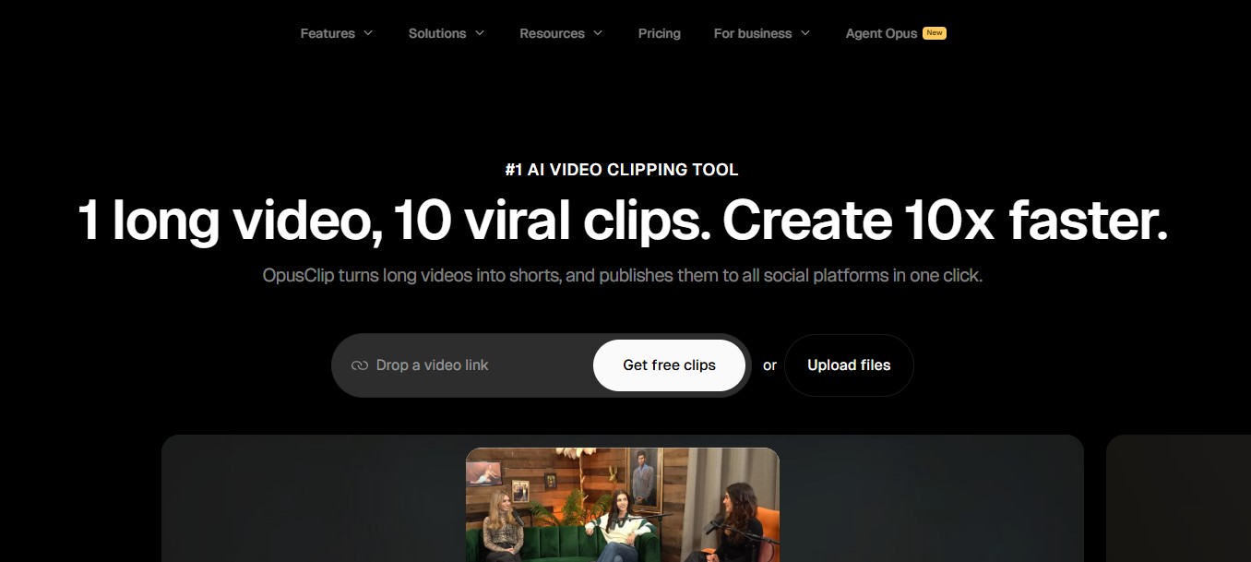Viewport: 1251px width, 562px height.
Task: Open the Agent Opus link
Action: (x=881, y=33)
